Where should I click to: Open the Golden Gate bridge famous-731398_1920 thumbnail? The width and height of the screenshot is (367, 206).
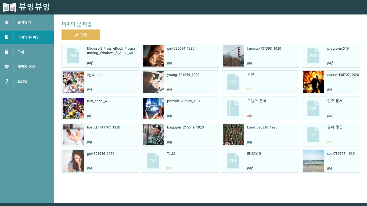(x=233, y=56)
